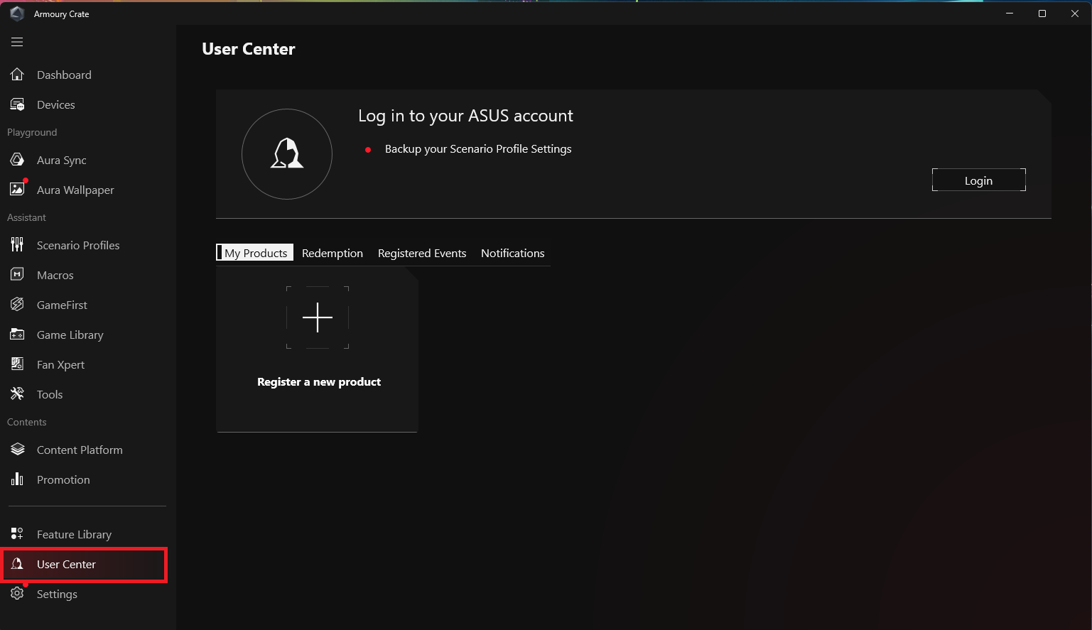Screen dimensions: 1092x630
Task: Click the 'User Center' page title
Action: coord(249,49)
